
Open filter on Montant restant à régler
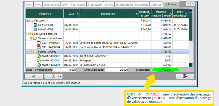171,14
